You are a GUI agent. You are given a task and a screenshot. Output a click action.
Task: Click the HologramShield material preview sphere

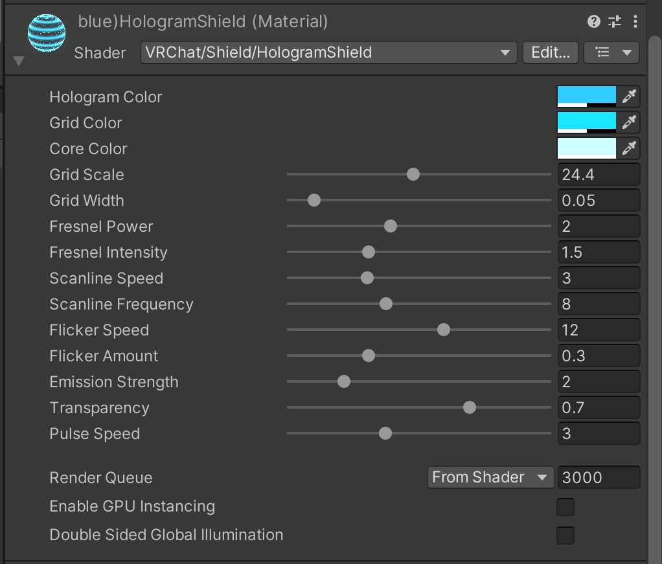point(47,33)
